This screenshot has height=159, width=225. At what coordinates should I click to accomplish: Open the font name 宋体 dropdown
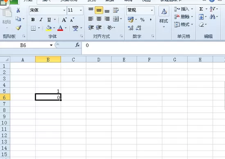pos(64,10)
